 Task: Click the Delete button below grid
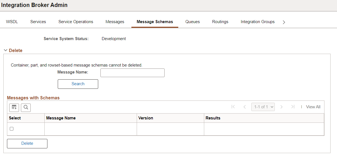27,144
